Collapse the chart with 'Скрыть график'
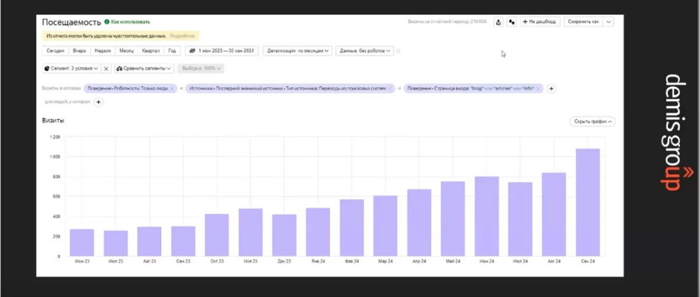The width and height of the screenshot is (700, 297). (x=592, y=122)
